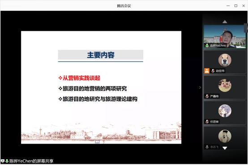Select the 陈晔YeChen video thumbnail
Screen dimensions: 248x165
(225, 37)
